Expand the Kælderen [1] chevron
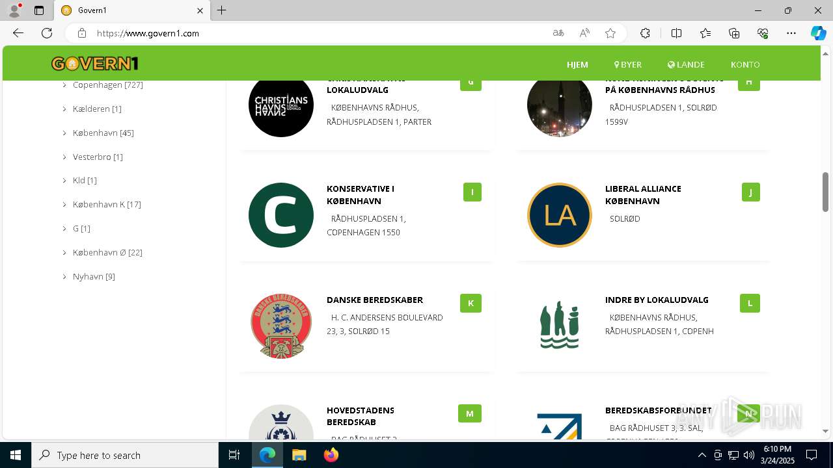This screenshot has height=468, width=833. pyautogui.click(x=64, y=109)
